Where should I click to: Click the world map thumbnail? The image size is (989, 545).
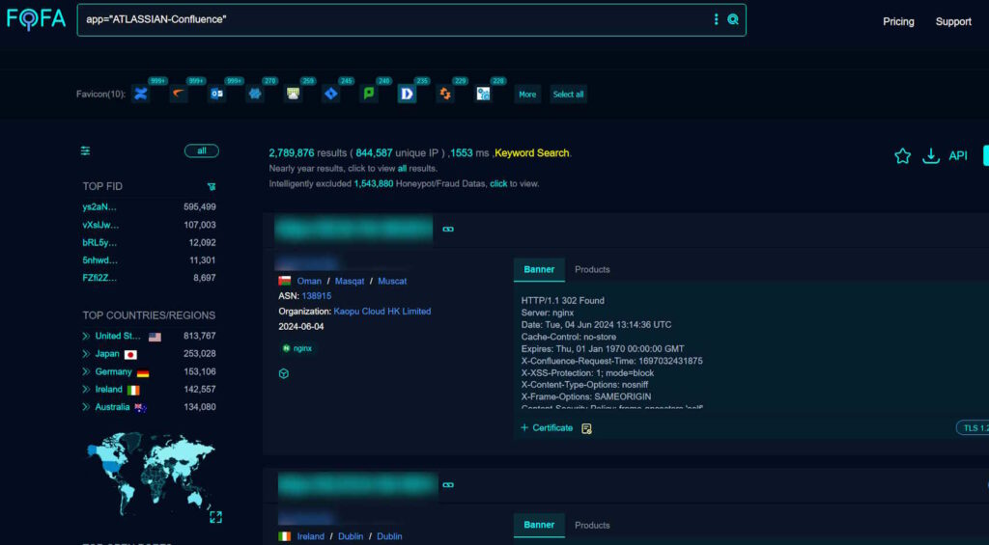point(150,473)
